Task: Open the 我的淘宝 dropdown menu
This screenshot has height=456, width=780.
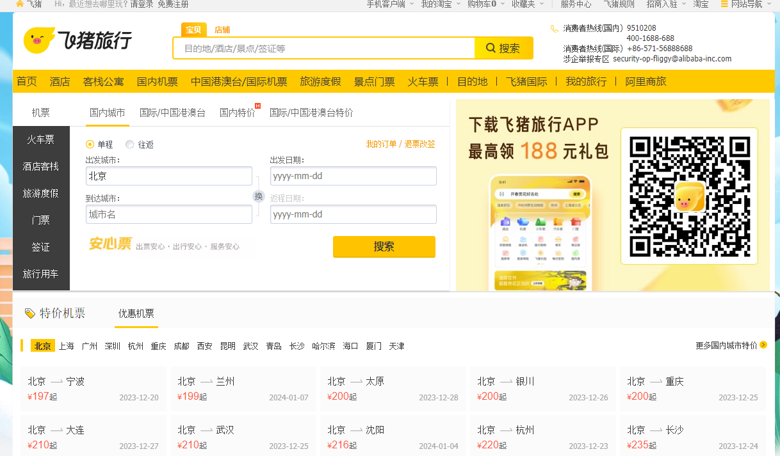Action: pos(439,4)
